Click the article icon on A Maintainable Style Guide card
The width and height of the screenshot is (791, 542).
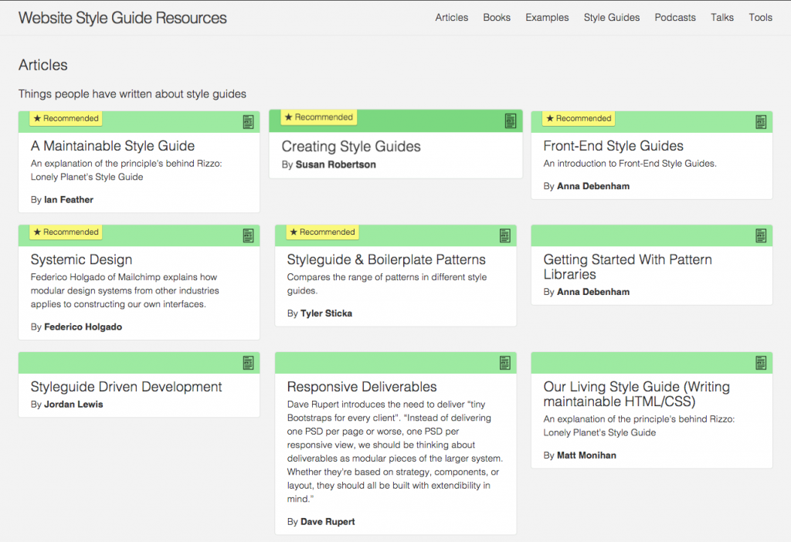coord(248,121)
